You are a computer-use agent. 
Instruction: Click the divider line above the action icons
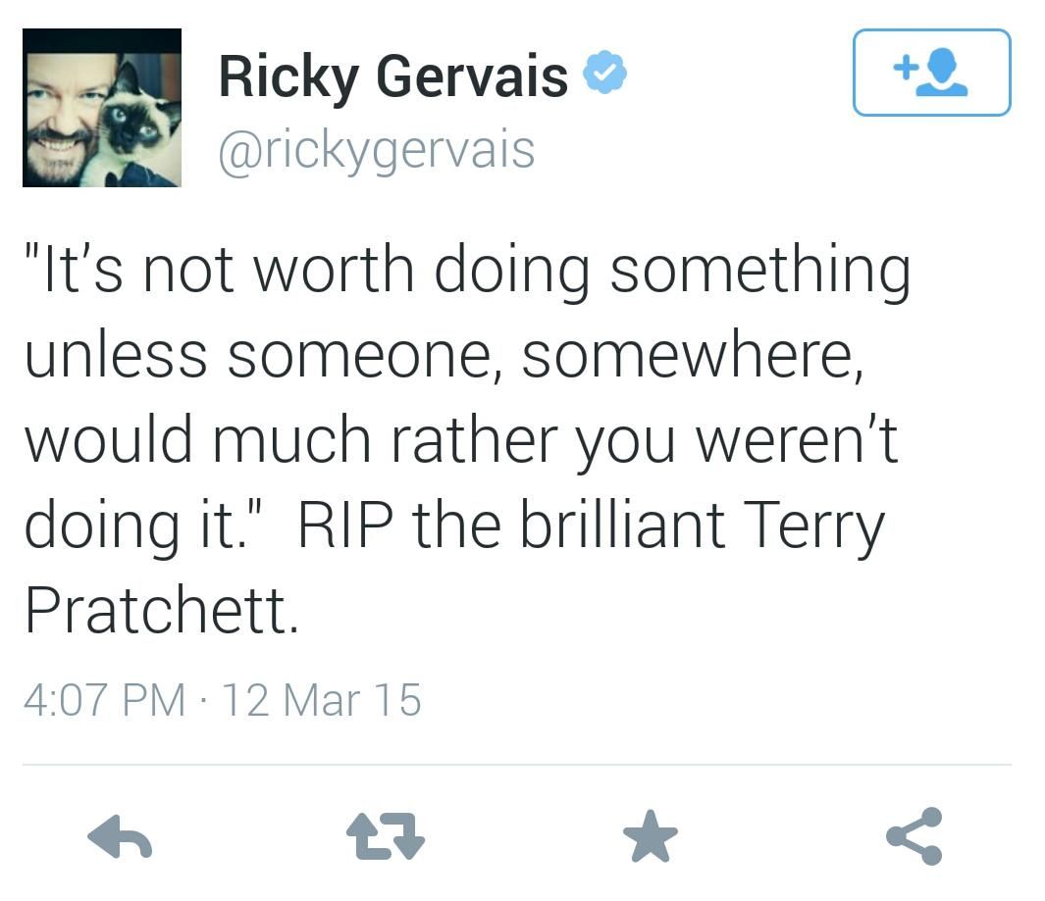(x=516, y=764)
